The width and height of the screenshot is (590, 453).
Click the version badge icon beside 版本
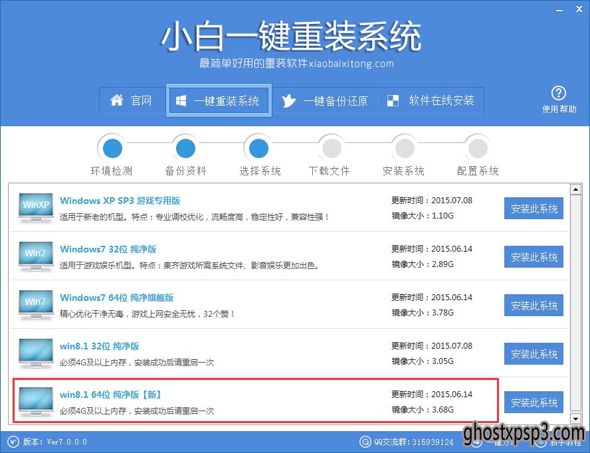click(x=13, y=442)
